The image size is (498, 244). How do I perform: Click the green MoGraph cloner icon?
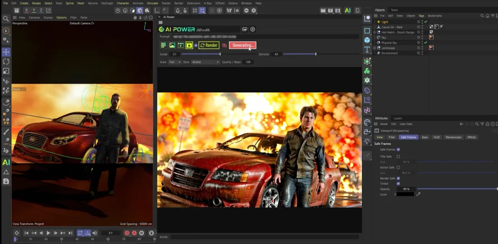(367, 71)
